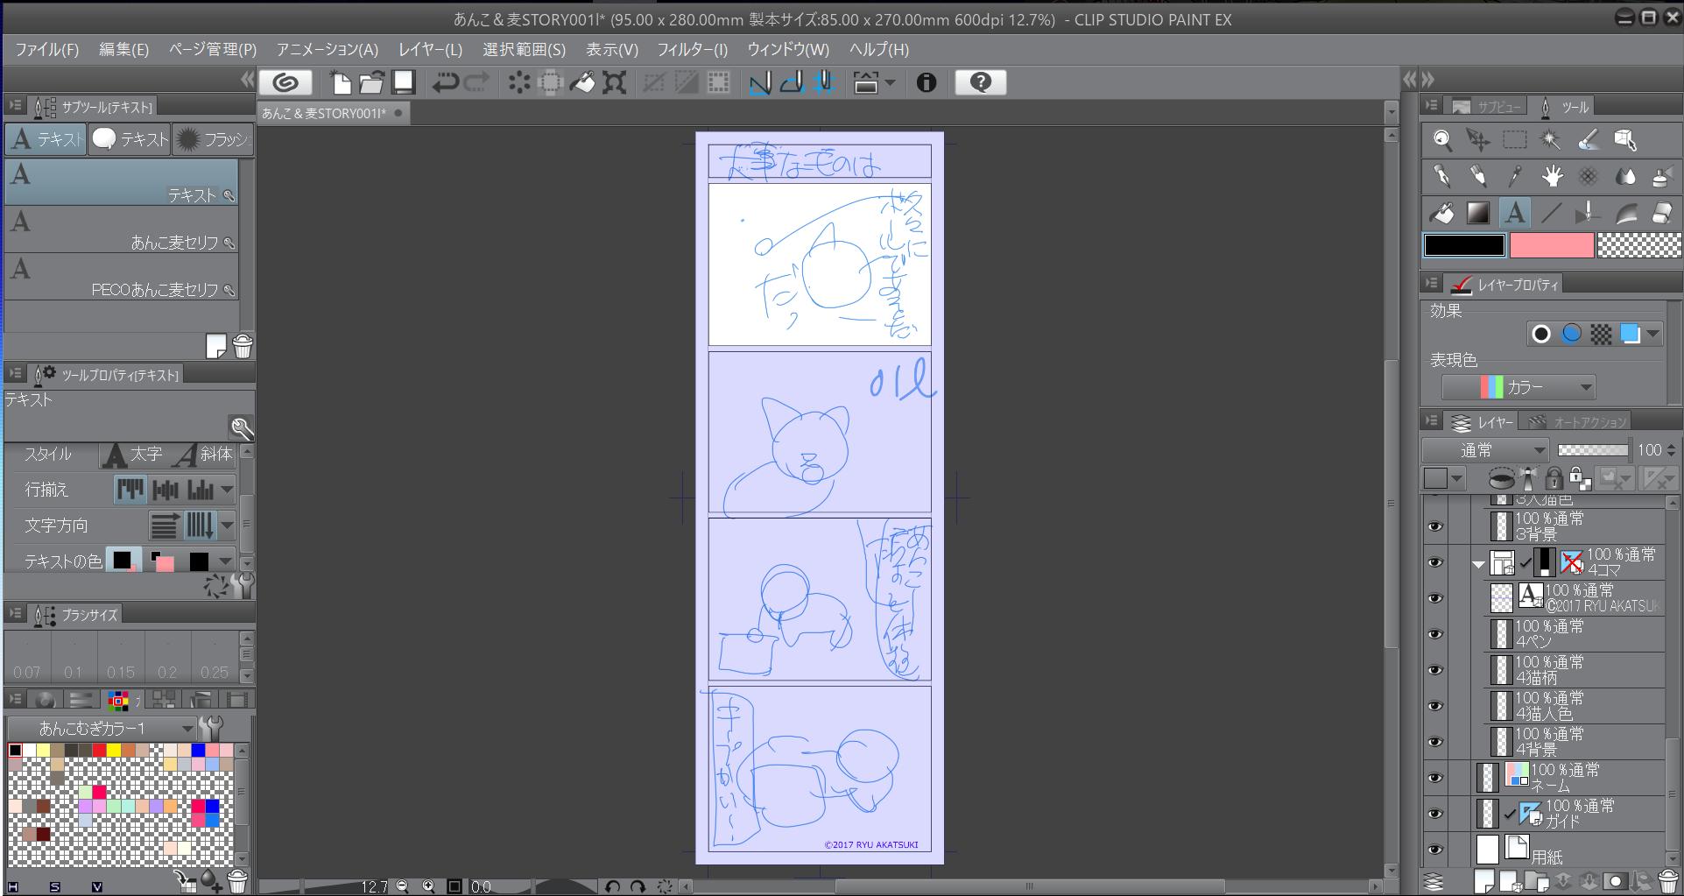Select the pink sub color swatch
The height and width of the screenshot is (896, 1684).
pos(1552,246)
